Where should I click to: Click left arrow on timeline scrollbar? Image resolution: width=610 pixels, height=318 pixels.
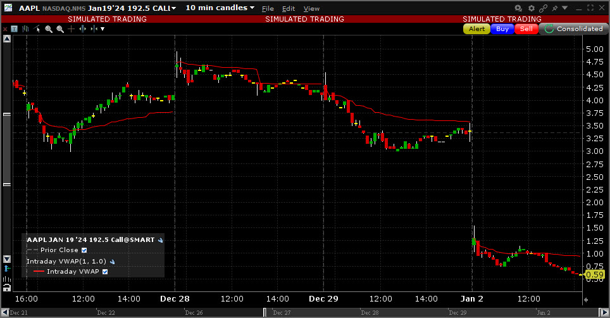pos(5,312)
